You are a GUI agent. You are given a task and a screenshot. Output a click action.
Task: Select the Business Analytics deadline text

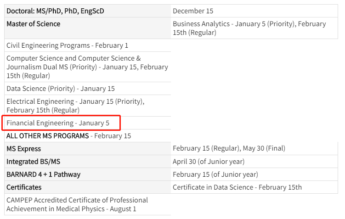point(249,28)
